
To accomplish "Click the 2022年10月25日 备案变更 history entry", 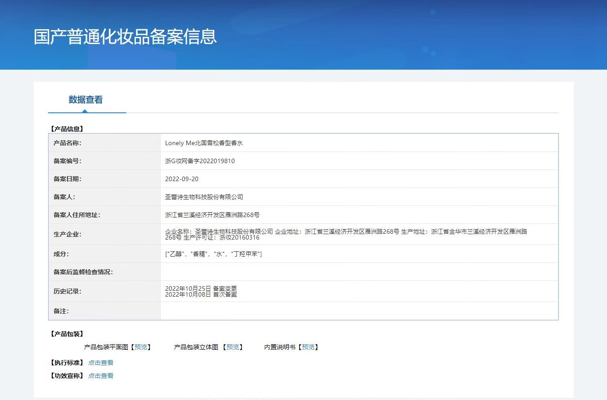I will tap(201, 288).
